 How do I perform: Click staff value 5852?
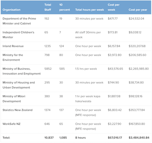click(48, 69)
